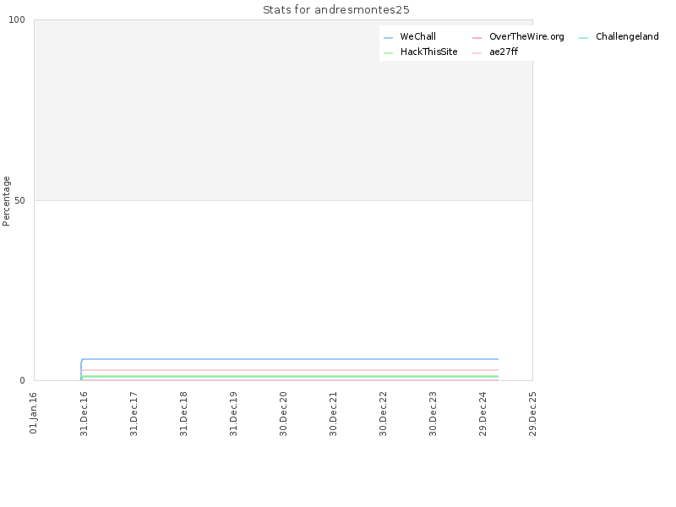Click the blue WeChall legend swatch
676x507 pixels.
[x=388, y=38]
